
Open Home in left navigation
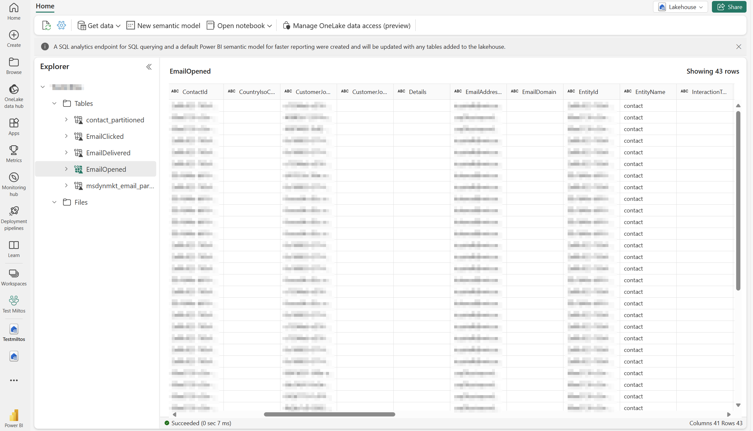coord(14,12)
